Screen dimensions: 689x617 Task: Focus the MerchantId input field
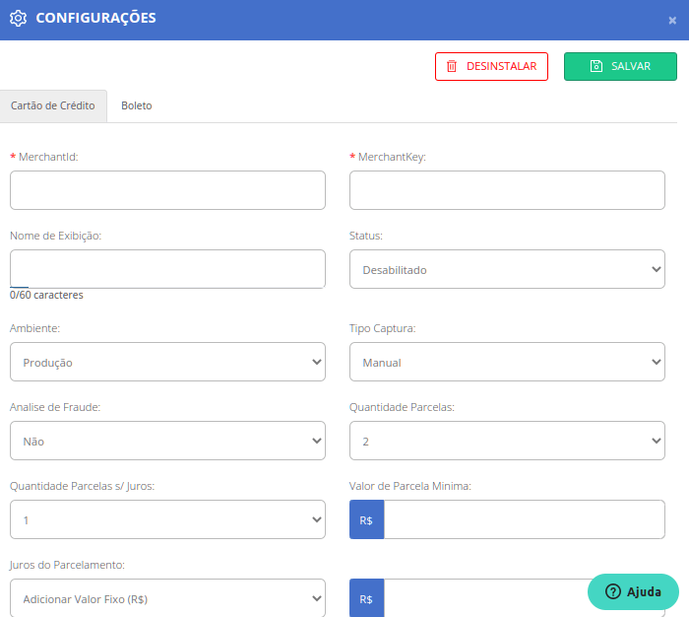[167, 190]
